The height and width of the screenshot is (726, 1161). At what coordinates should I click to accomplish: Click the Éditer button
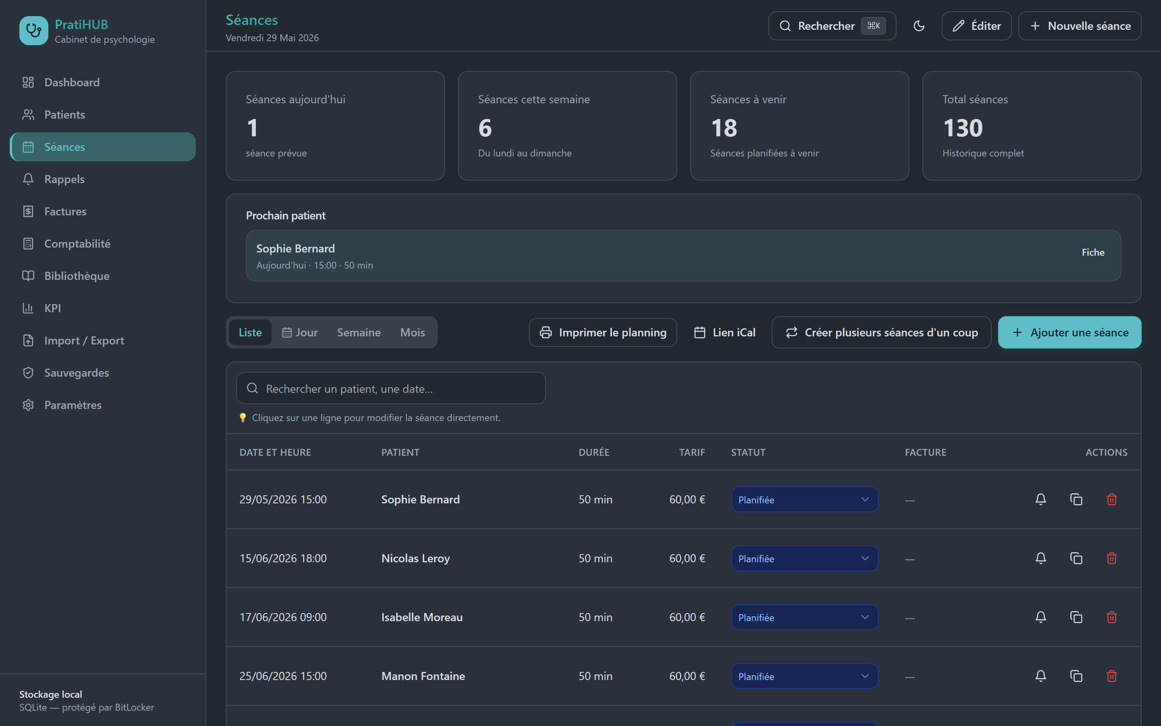[976, 26]
